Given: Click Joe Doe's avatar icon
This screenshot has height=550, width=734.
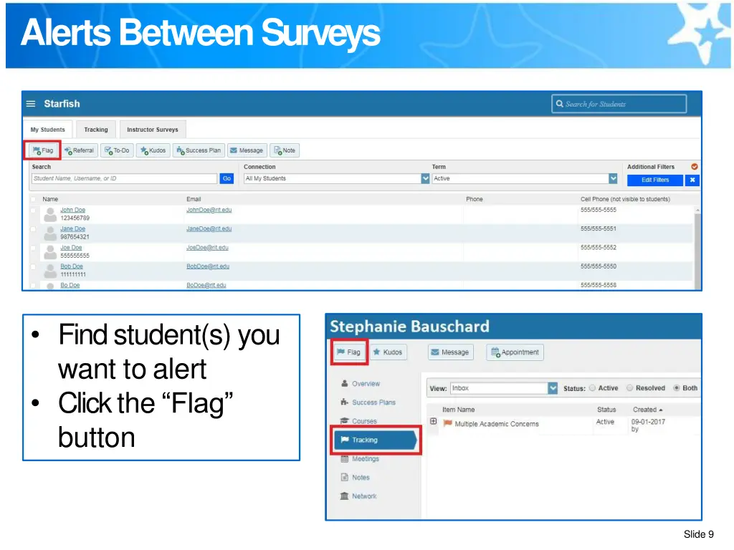Looking at the screenshot, I should click(x=50, y=252).
